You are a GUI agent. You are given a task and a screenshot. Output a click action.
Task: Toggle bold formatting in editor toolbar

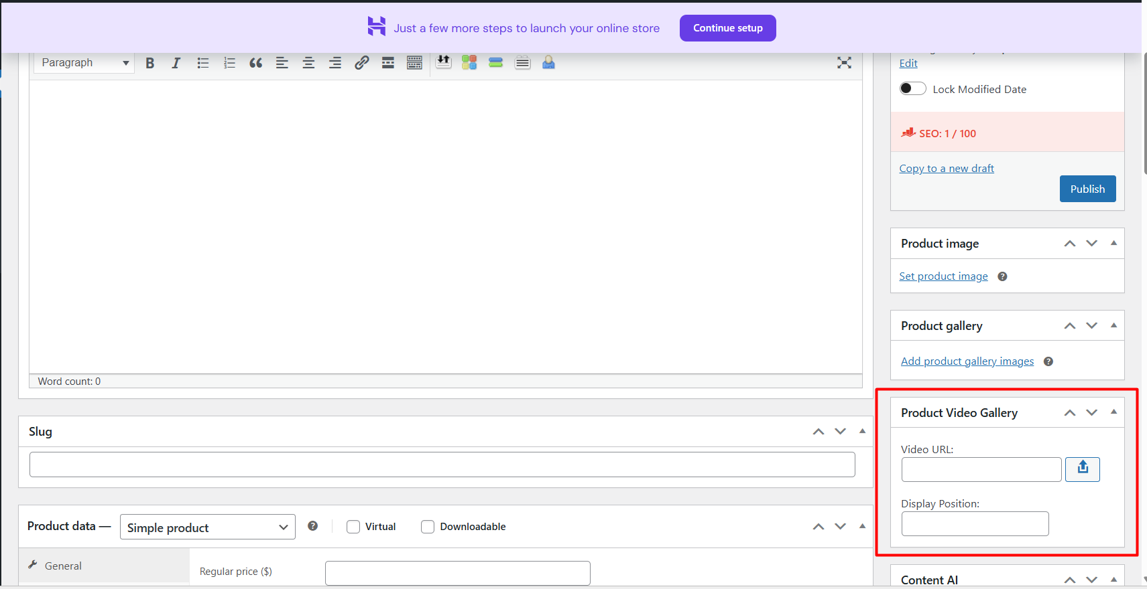pyautogui.click(x=150, y=63)
